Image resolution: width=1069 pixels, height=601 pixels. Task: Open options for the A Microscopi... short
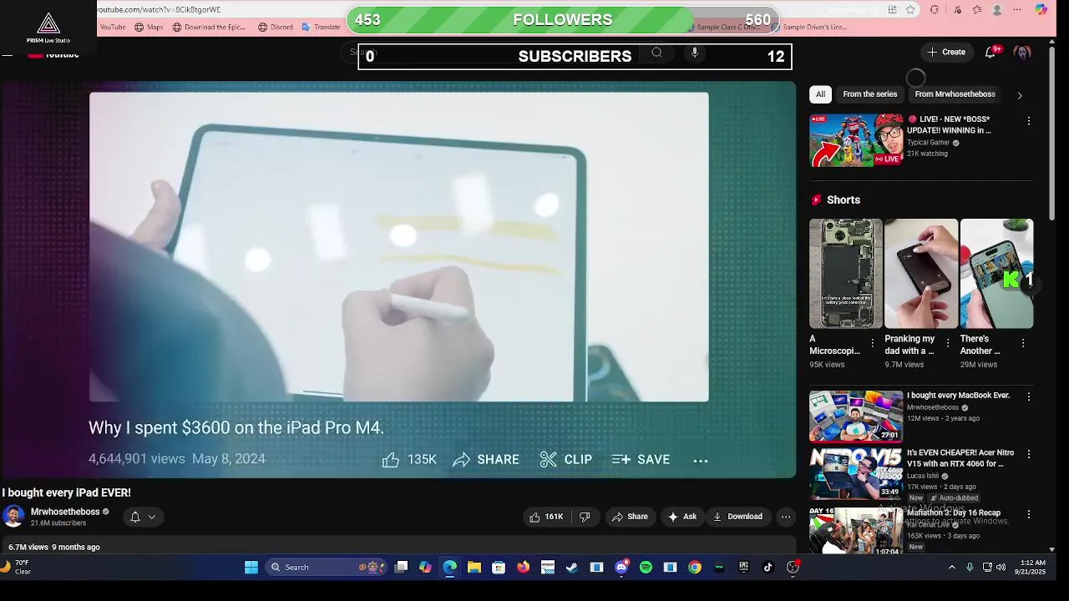(873, 343)
